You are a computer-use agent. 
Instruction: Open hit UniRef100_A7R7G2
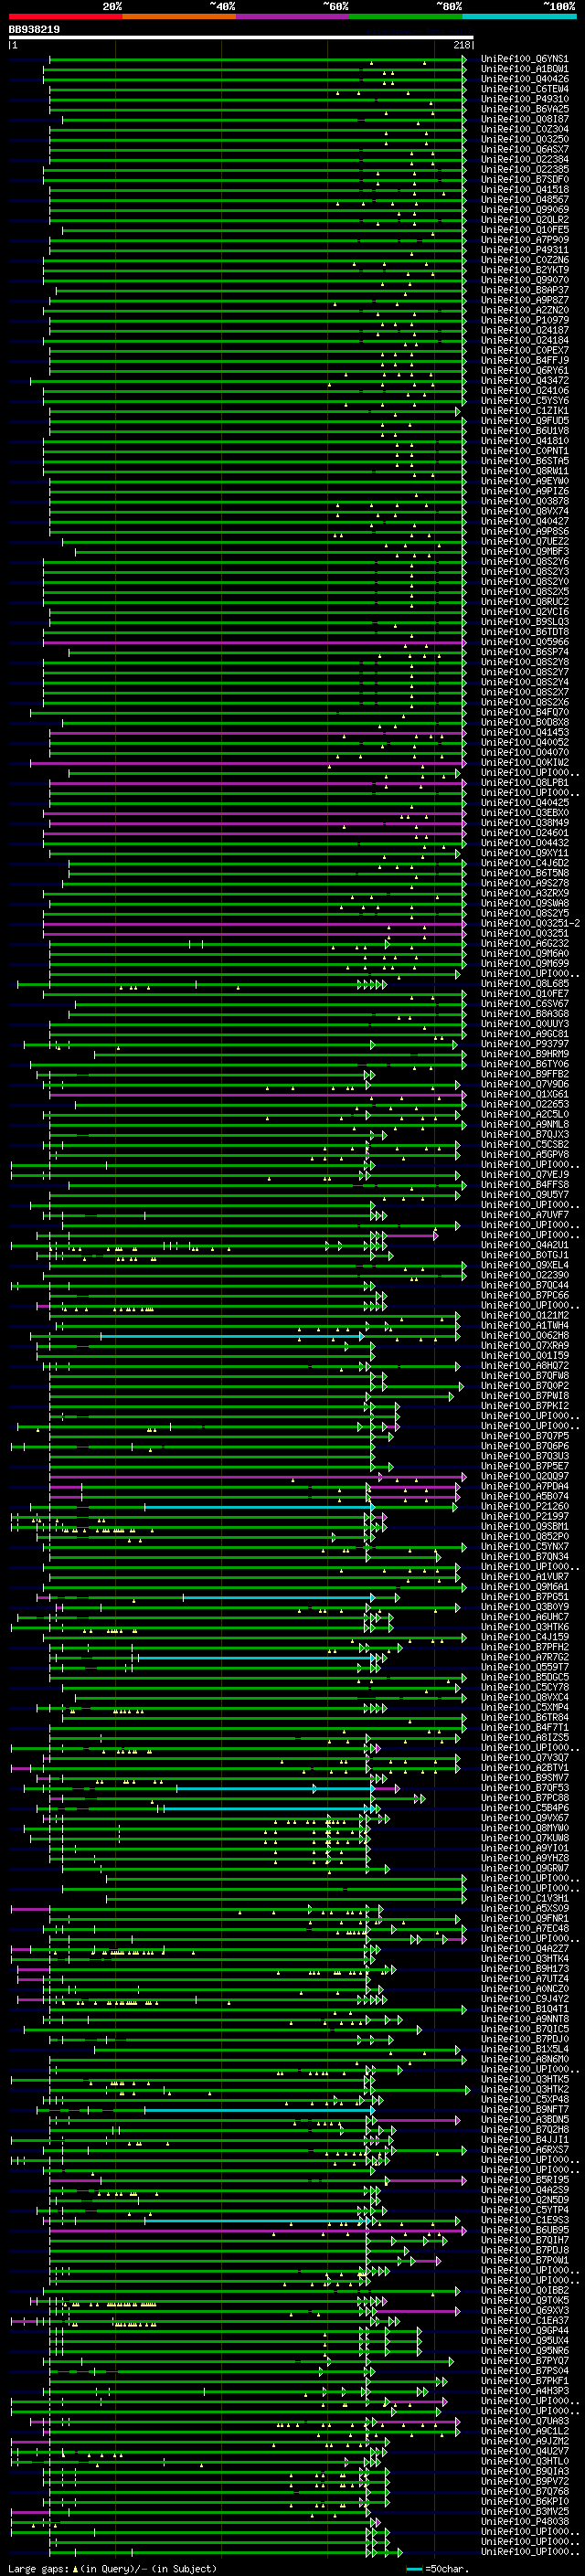tap(524, 1658)
